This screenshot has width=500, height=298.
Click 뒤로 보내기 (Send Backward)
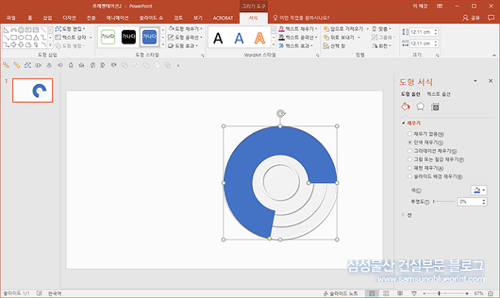click(340, 37)
